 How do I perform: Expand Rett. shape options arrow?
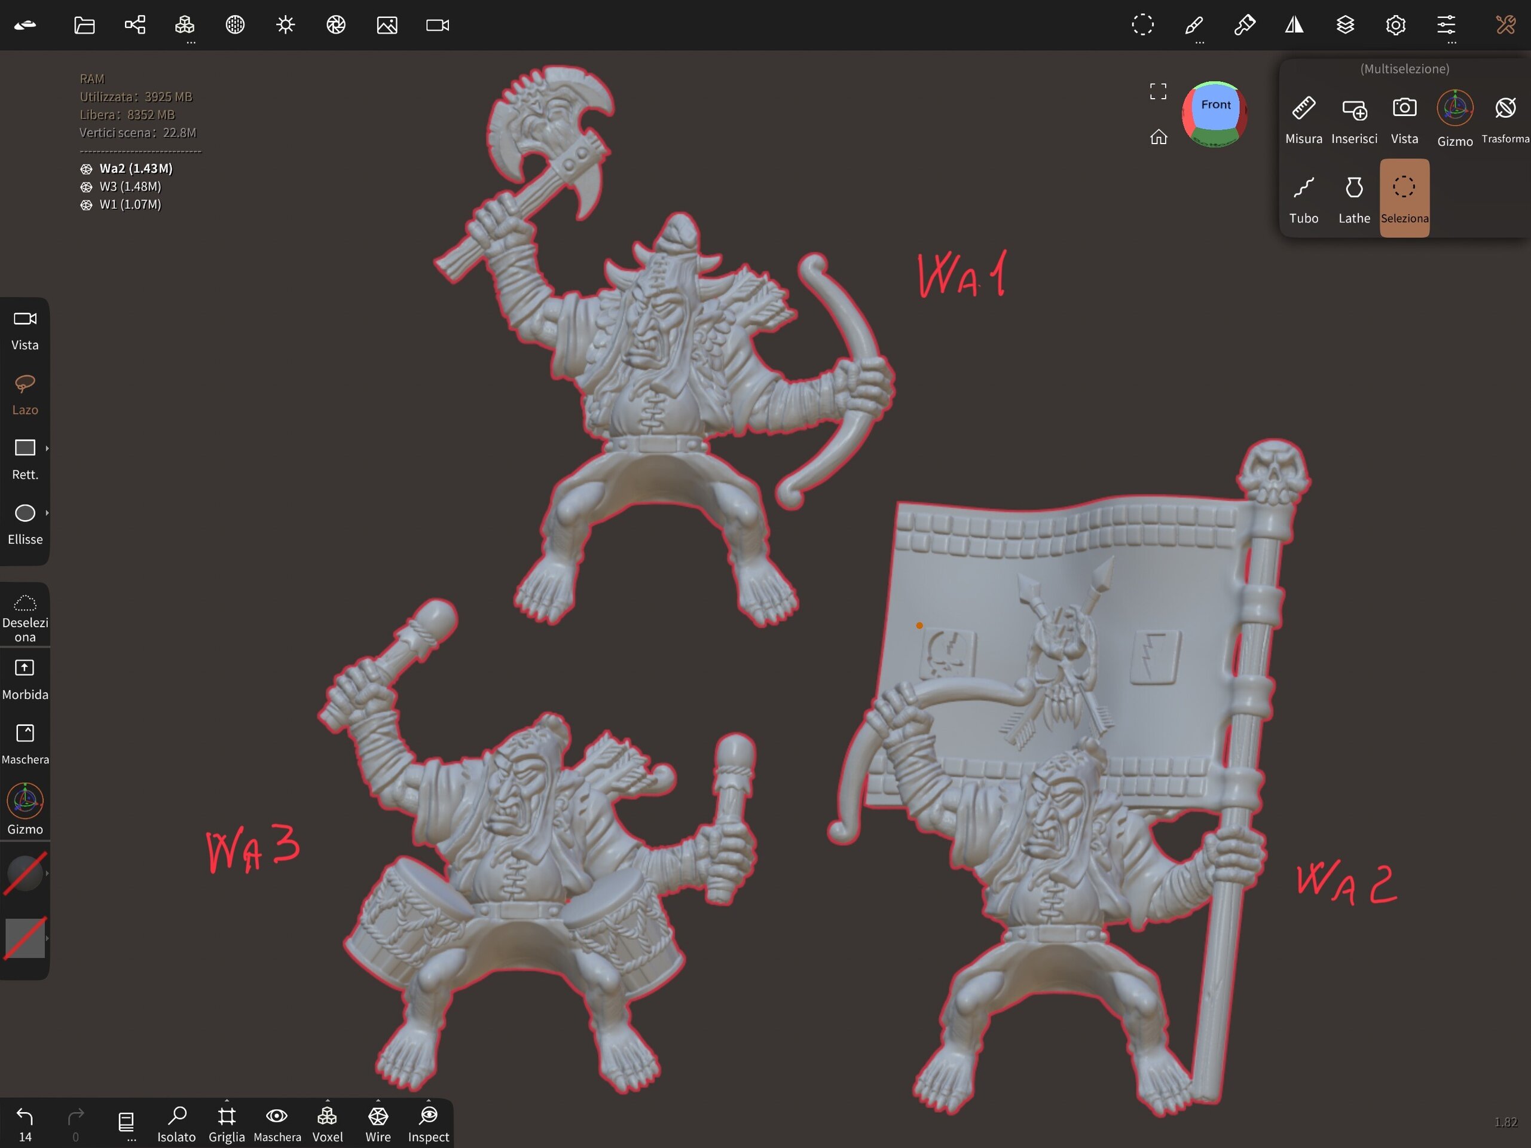tap(47, 448)
